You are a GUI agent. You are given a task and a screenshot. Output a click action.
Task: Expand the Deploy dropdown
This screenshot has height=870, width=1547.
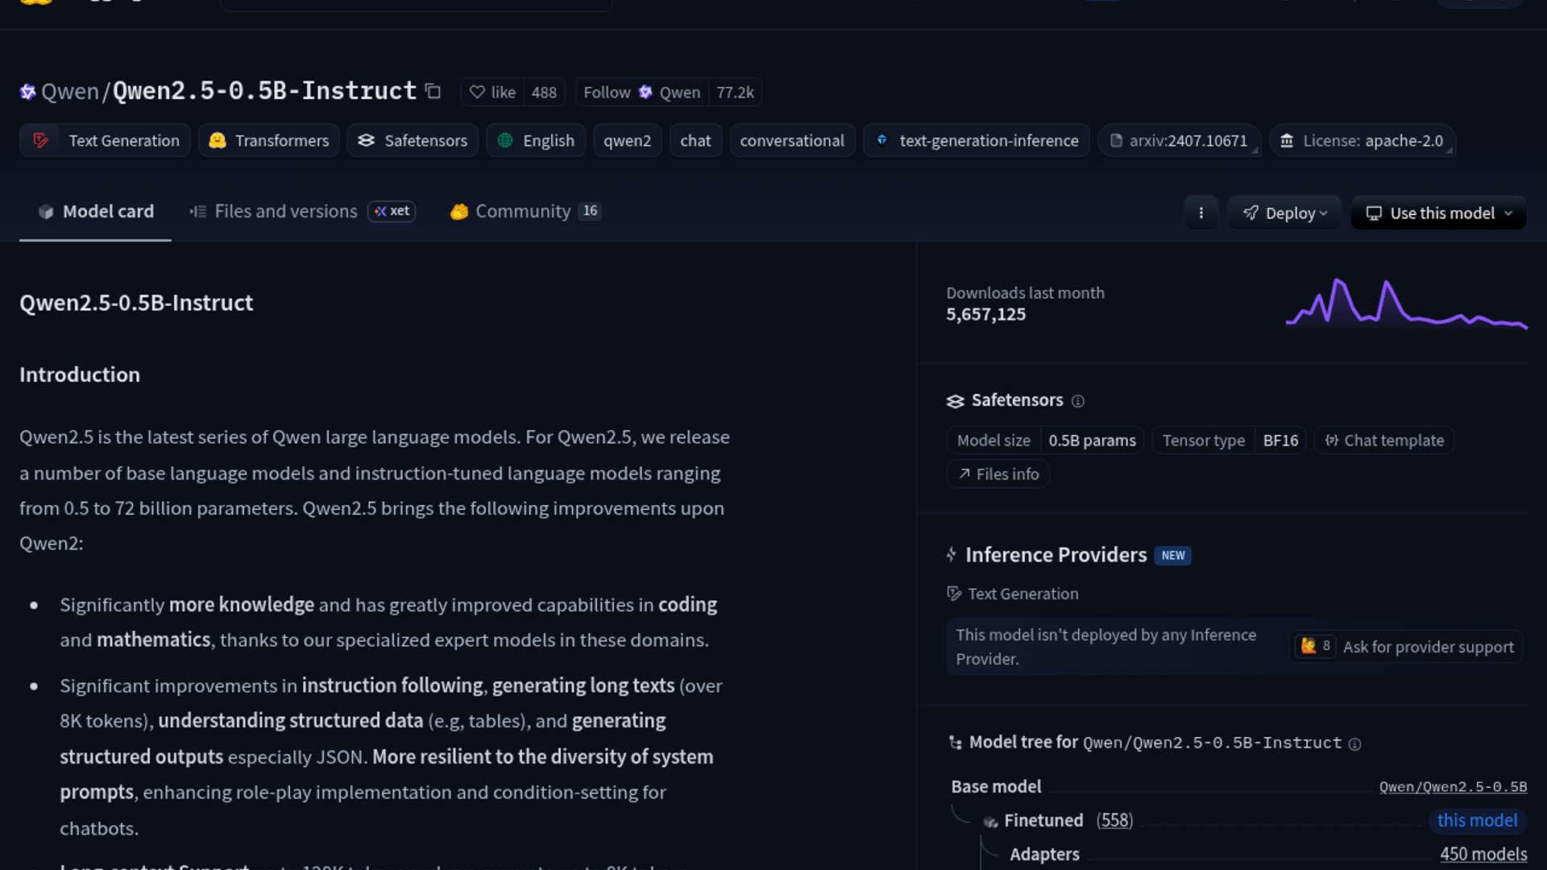1284,213
